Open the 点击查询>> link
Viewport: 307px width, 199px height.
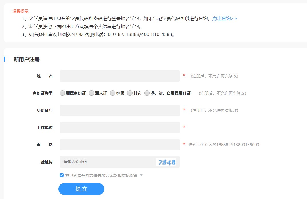point(225,19)
